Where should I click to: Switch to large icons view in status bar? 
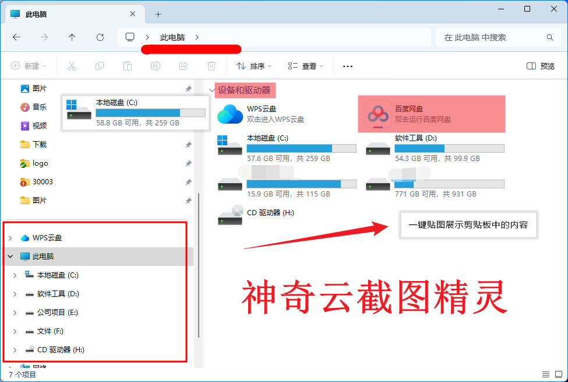(x=558, y=374)
